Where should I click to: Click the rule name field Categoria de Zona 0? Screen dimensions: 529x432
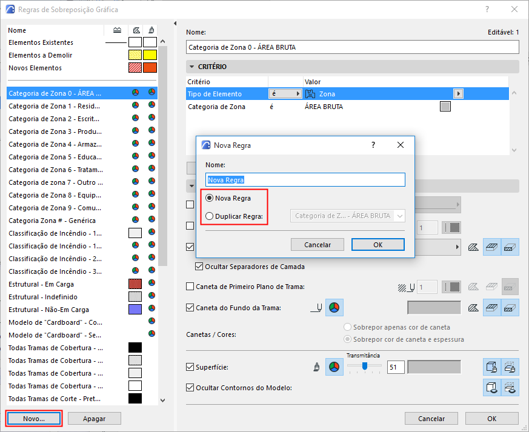(353, 47)
